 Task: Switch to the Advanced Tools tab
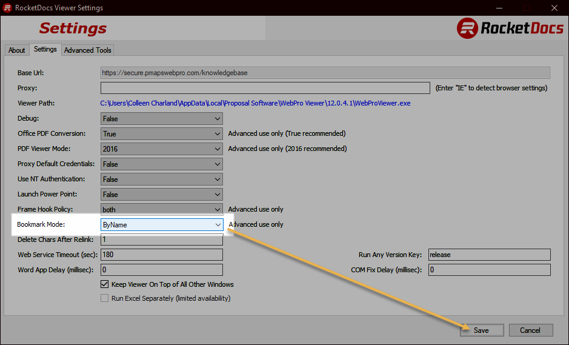pyautogui.click(x=87, y=50)
